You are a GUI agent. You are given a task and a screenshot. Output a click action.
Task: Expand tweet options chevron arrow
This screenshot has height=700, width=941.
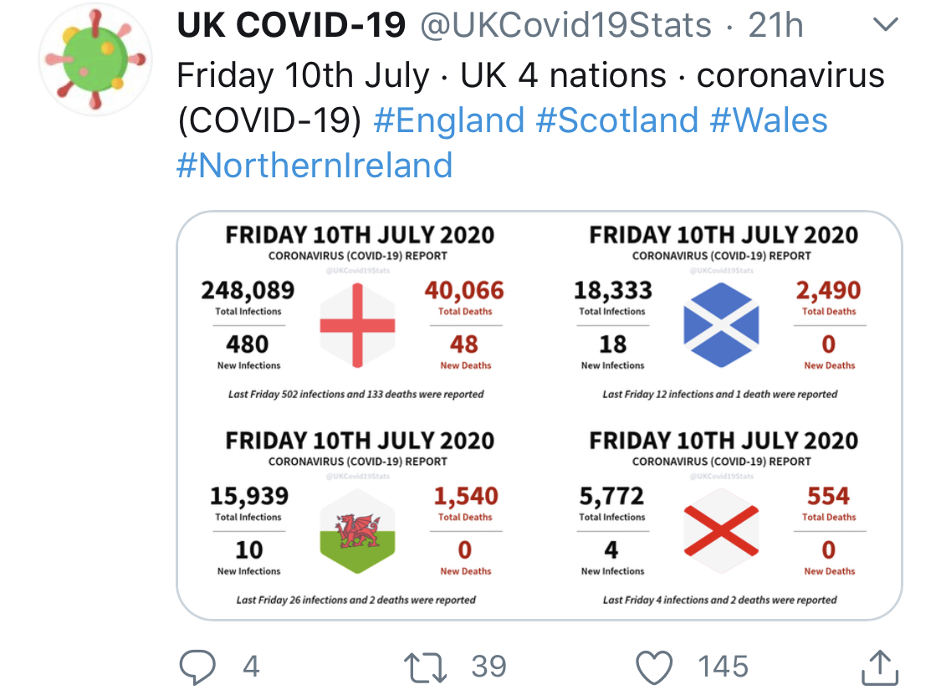885,27
